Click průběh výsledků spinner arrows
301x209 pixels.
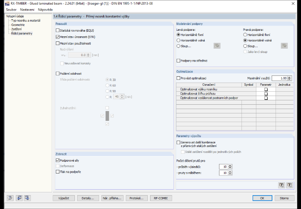[230, 167]
